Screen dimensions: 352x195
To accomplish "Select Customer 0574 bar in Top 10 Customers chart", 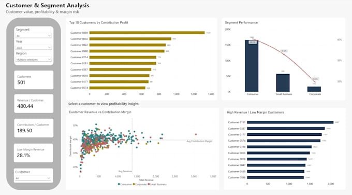I will [x=117, y=88].
